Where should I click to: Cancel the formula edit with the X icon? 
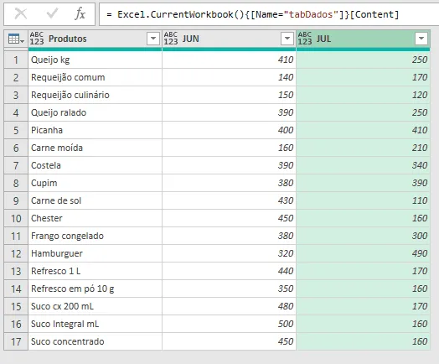click(21, 13)
